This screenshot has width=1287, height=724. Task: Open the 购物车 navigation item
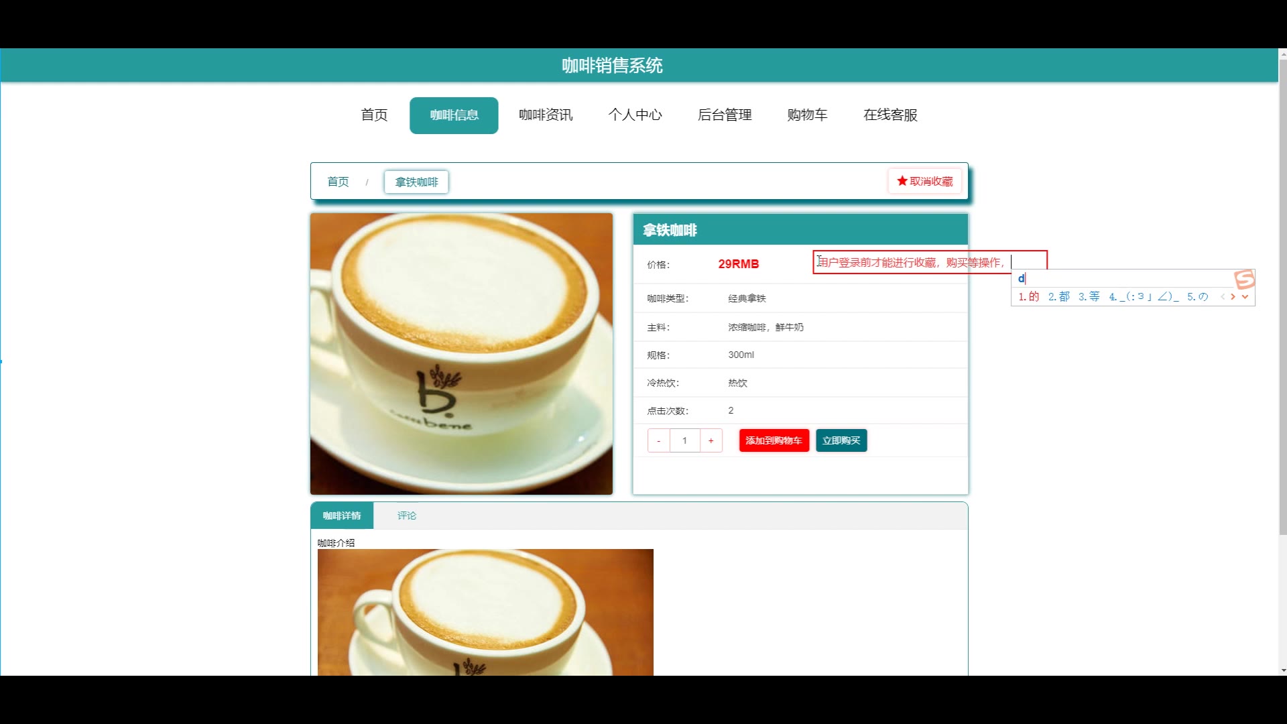click(807, 115)
